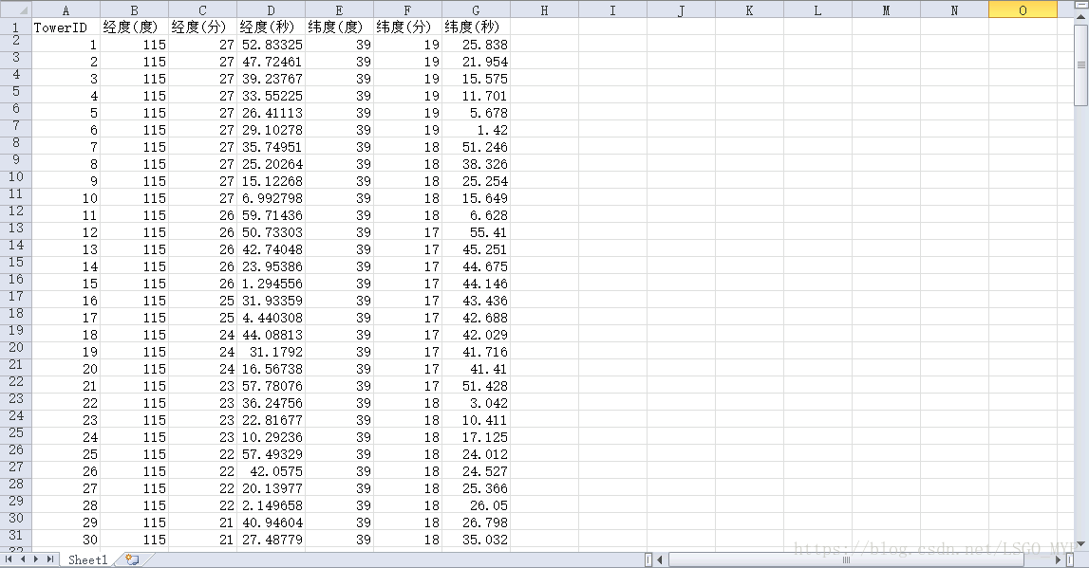Click the 纬度(分) header cell
Viewport: 1089px width, 568px height.
pos(407,27)
